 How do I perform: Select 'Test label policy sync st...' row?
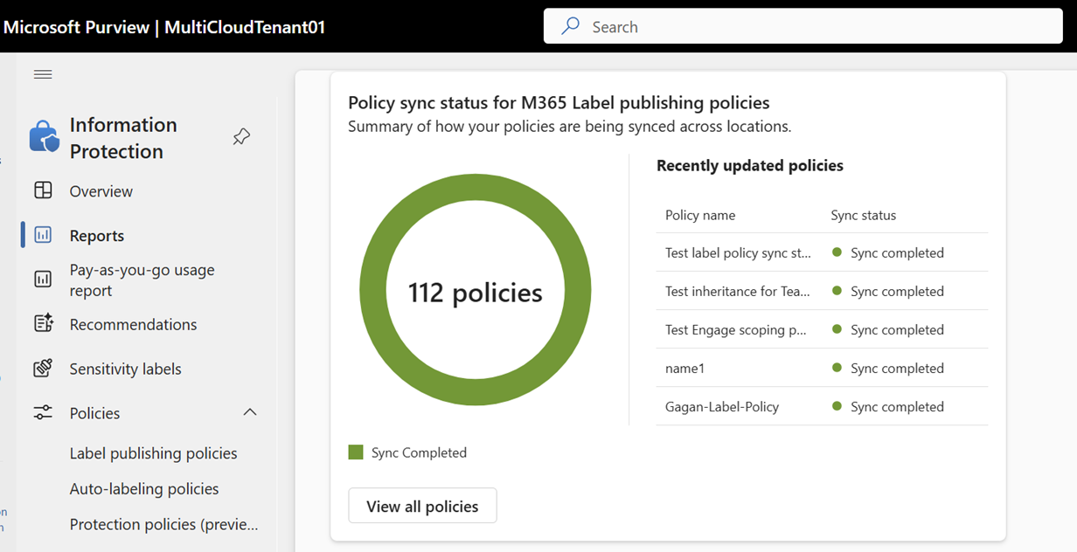(x=822, y=252)
